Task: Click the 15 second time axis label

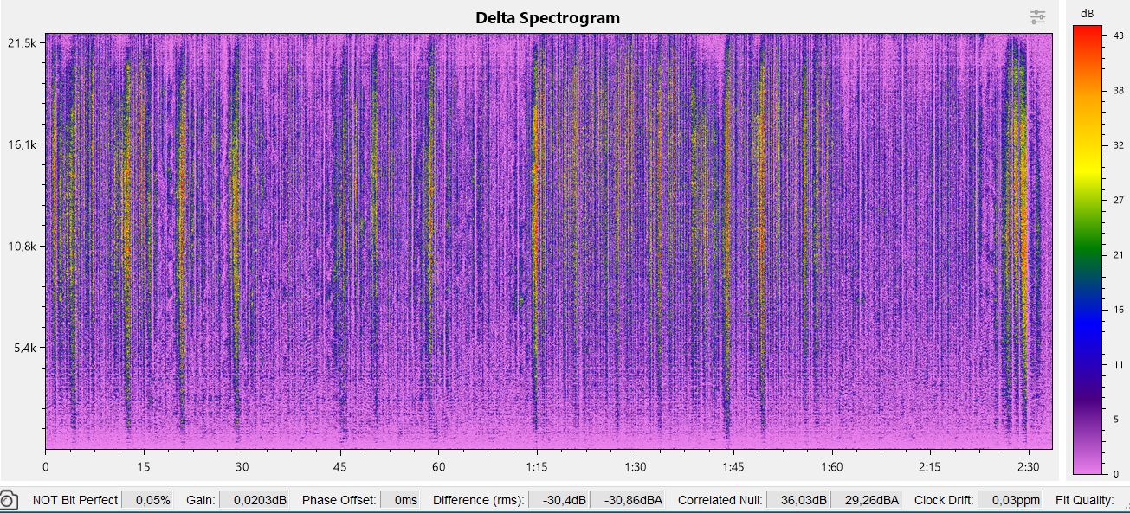Action: coord(144,466)
